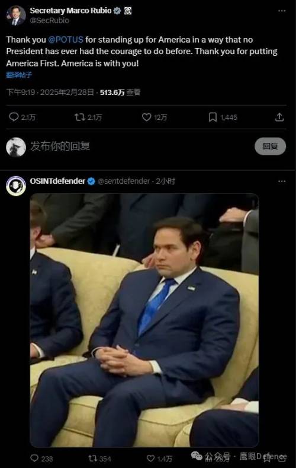Like the main post with 12万 likes
The image size is (296, 468).
(146, 117)
